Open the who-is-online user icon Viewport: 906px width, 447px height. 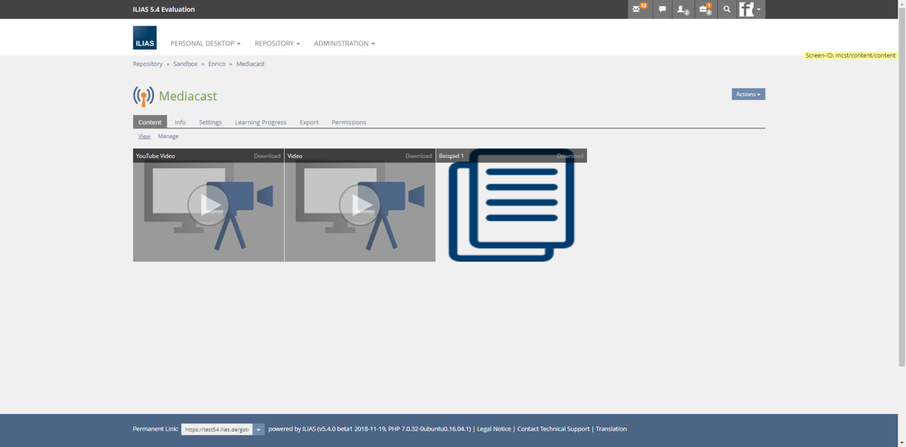click(683, 9)
